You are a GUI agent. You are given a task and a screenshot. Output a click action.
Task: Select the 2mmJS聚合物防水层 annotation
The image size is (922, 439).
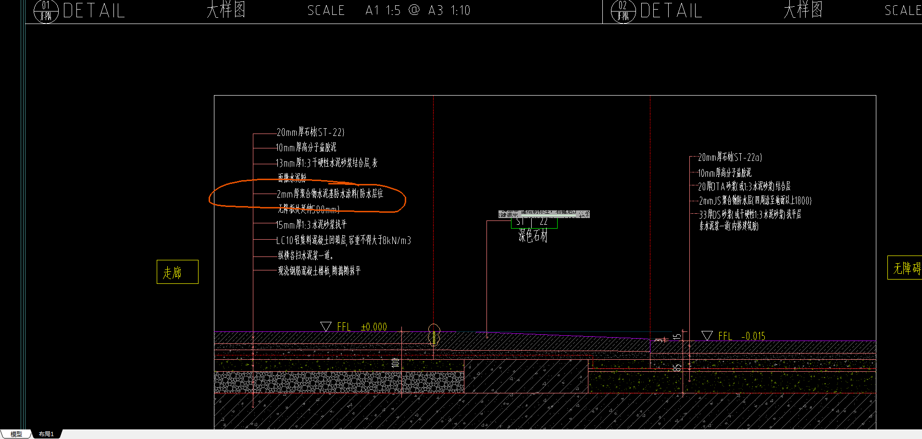click(755, 201)
